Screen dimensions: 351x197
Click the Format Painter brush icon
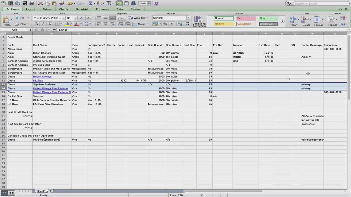point(62,3)
